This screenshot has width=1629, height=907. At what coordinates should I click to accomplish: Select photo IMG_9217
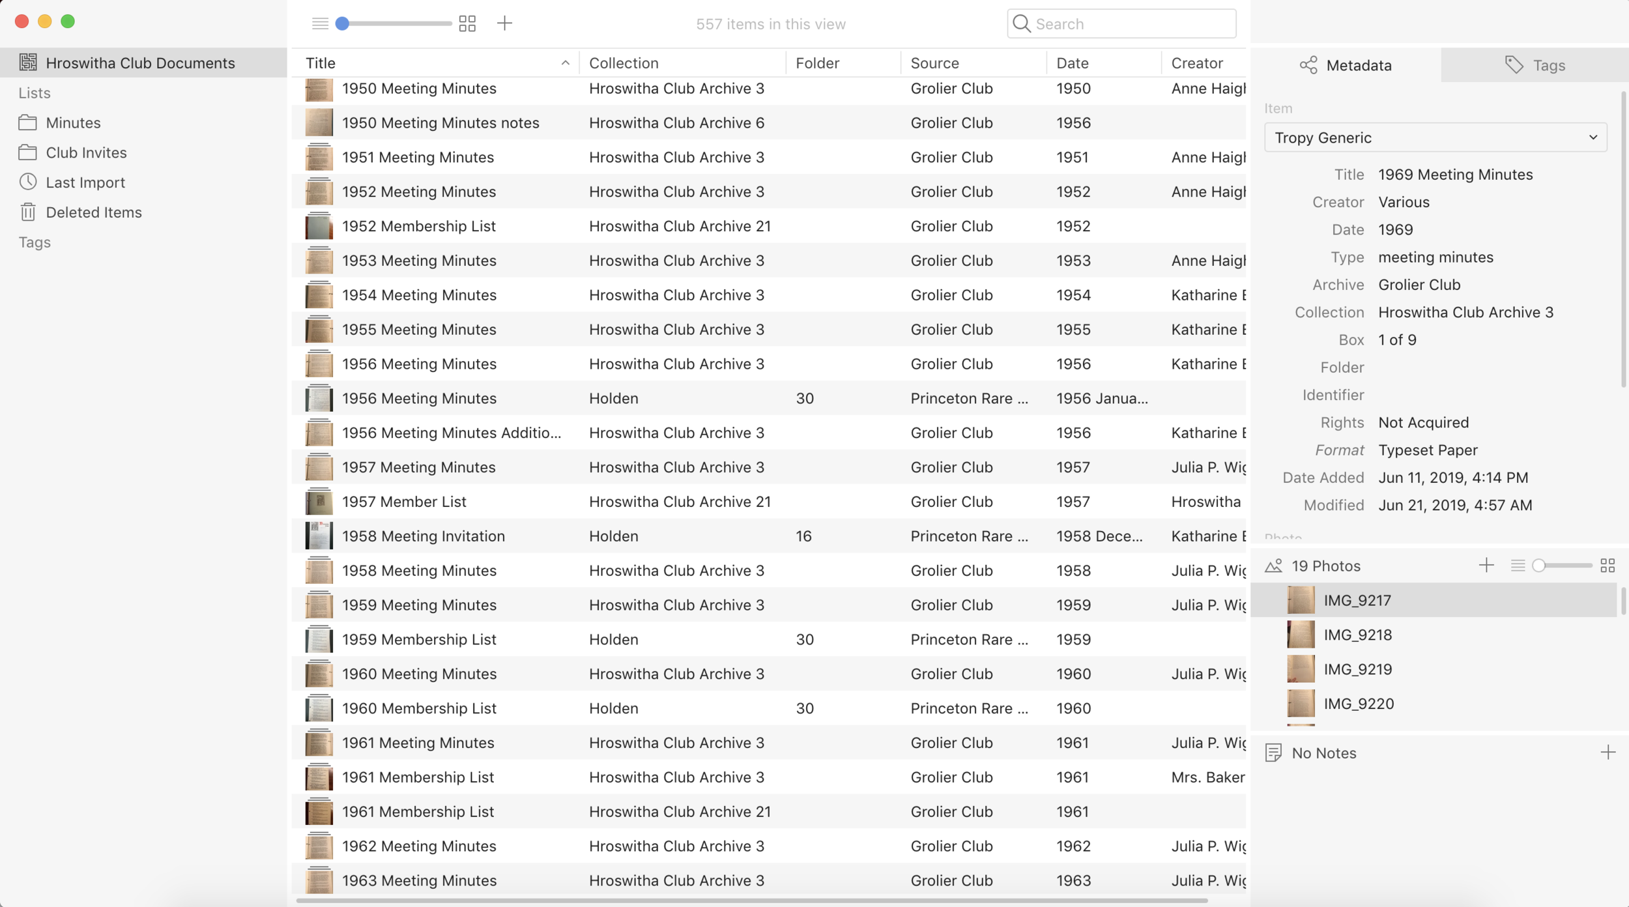[x=1434, y=600]
